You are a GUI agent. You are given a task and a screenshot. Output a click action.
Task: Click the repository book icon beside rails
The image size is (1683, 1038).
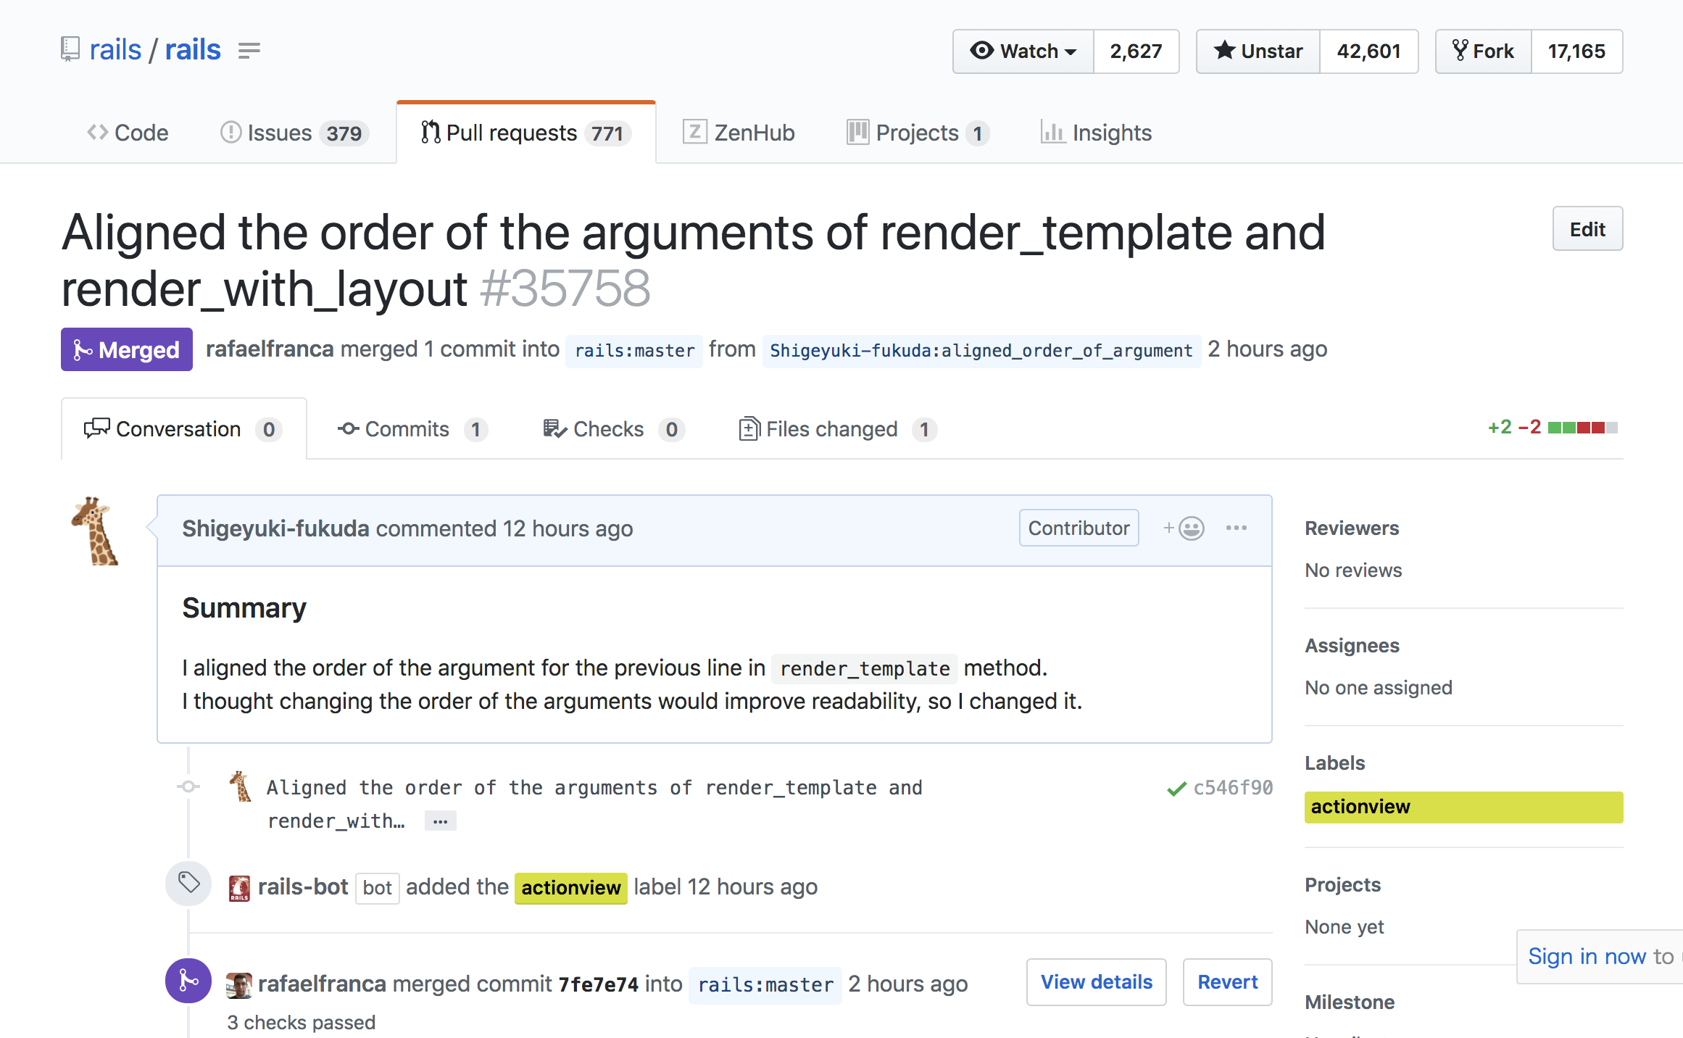click(x=70, y=49)
